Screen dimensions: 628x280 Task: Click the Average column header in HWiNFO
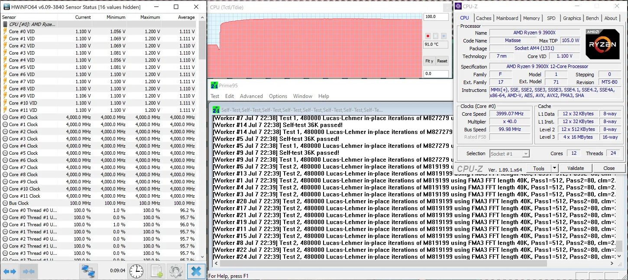[186, 17]
